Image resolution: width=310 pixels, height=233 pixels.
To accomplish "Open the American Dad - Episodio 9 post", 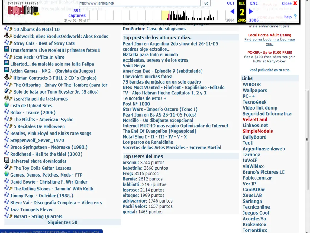I will (163, 71).
